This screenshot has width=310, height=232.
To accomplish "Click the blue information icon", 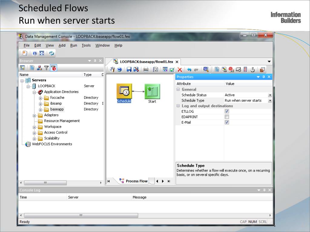I will 35,53.
